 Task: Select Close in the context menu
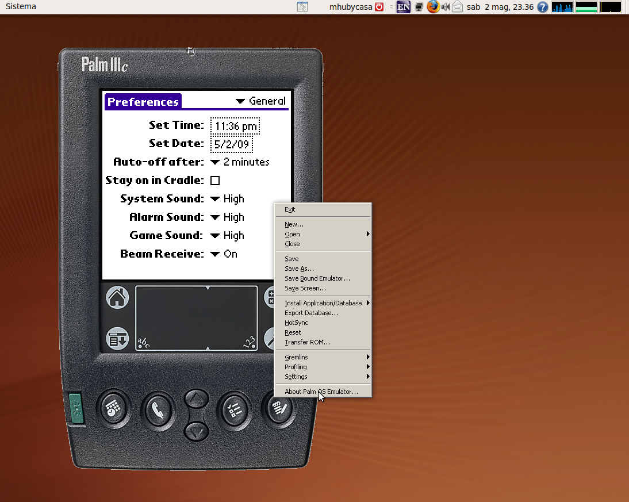pos(323,244)
